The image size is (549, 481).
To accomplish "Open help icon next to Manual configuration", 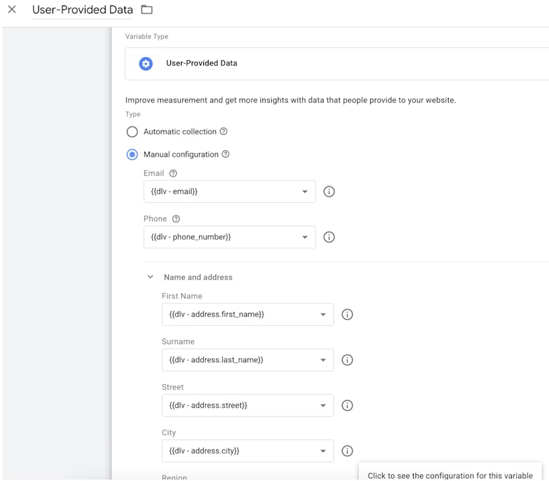I will pyautogui.click(x=225, y=155).
